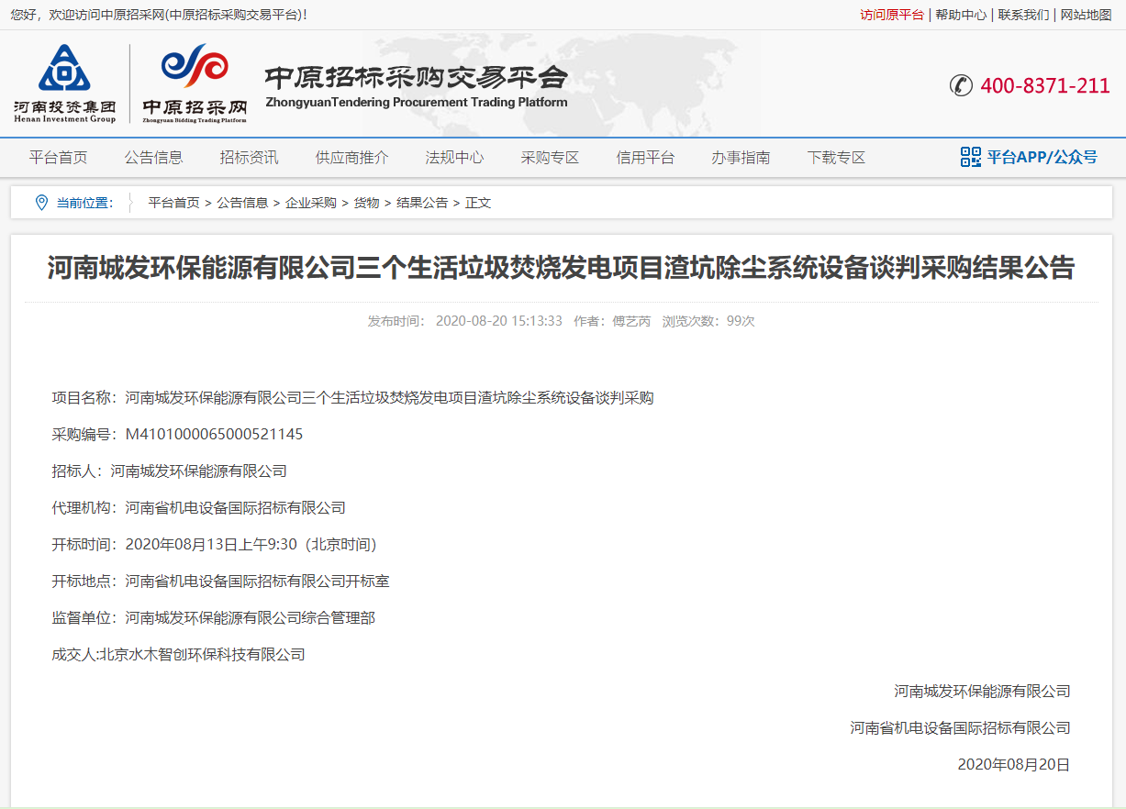Click the 平台APP/公众号 link
The width and height of the screenshot is (1126, 809).
(x=1042, y=157)
